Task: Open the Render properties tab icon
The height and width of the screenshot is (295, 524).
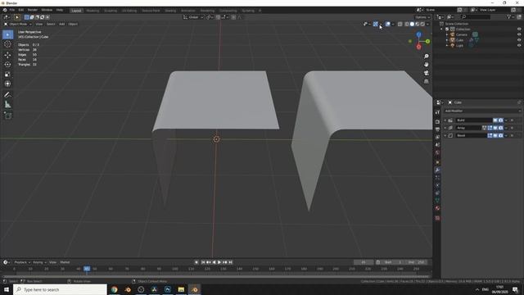Action: coord(437,121)
